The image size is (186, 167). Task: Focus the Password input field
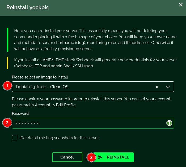(x=88, y=123)
